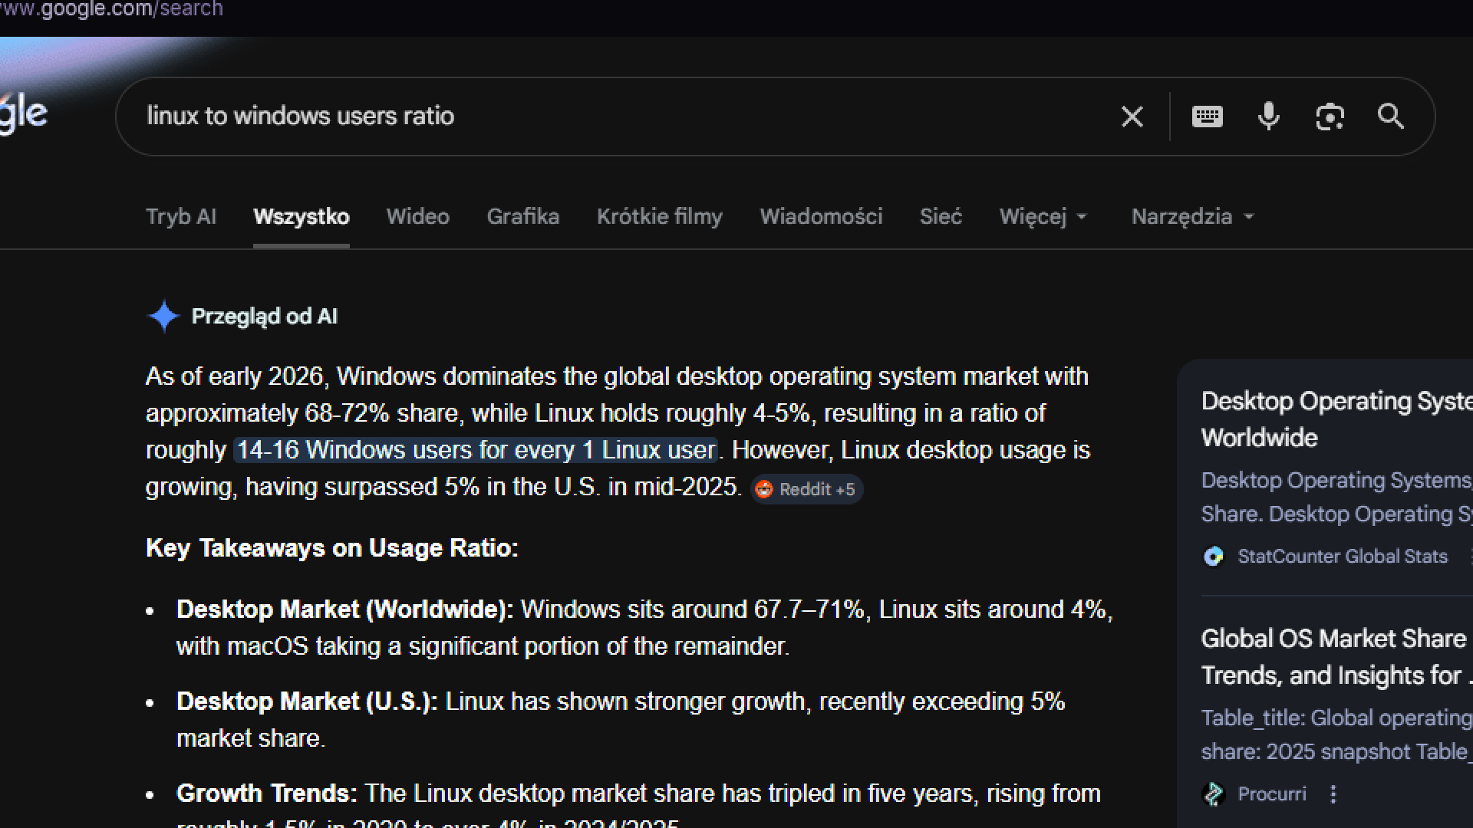Image resolution: width=1473 pixels, height=828 pixels.
Task: Clear the search query with X icon
Action: (x=1132, y=117)
